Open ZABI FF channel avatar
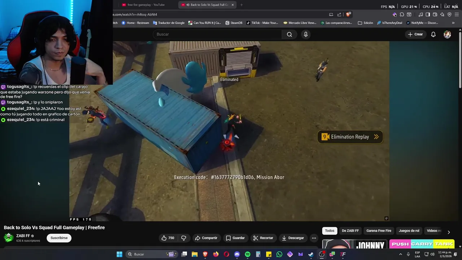 9,238
